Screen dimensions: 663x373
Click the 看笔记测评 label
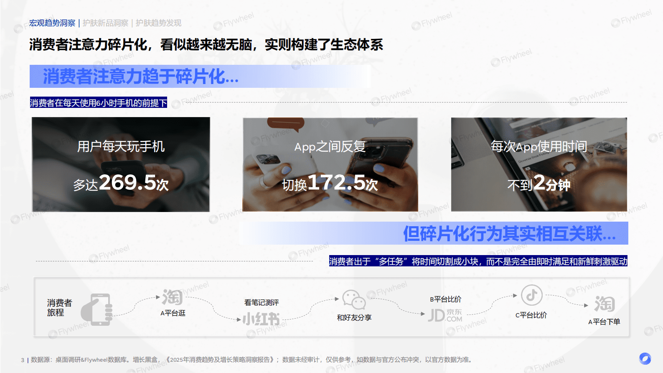pyautogui.click(x=262, y=302)
